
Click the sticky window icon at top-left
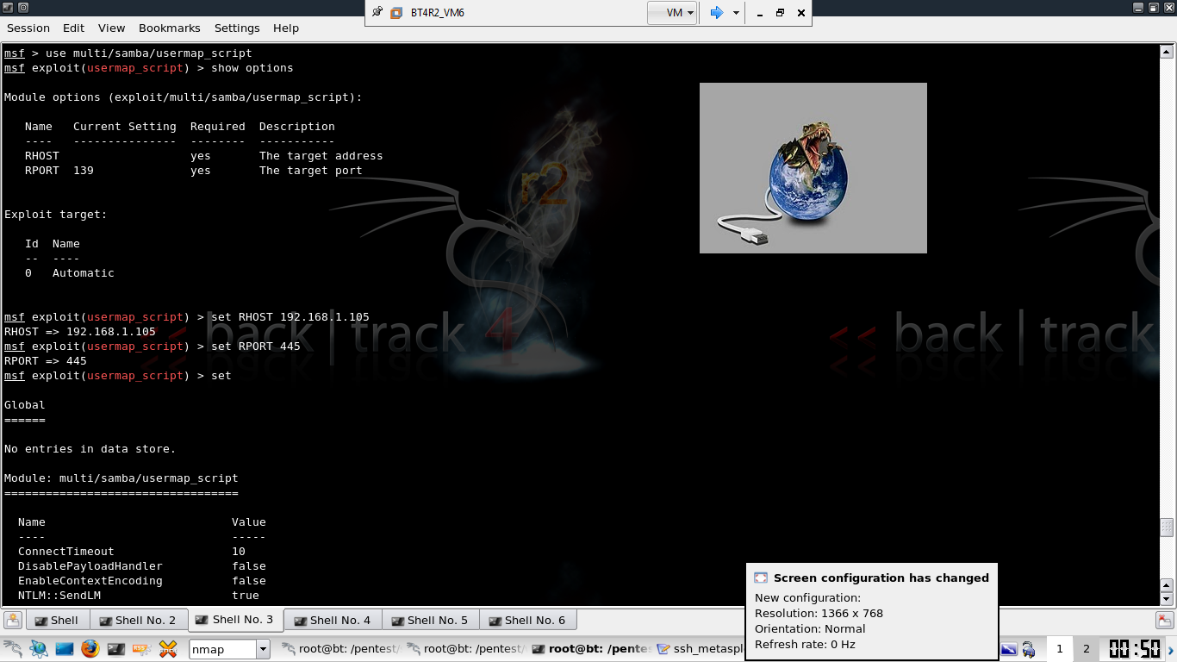[x=23, y=7]
